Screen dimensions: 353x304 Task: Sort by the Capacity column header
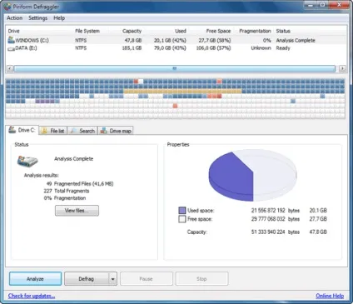(x=132, y=31)
